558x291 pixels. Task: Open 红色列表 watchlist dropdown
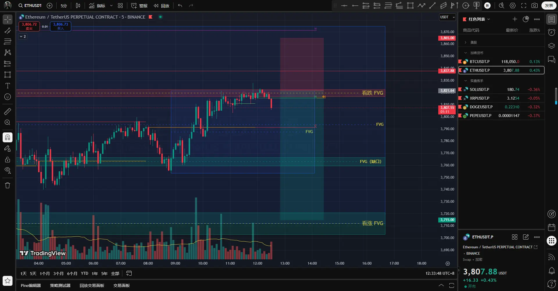tap(479, 19)
